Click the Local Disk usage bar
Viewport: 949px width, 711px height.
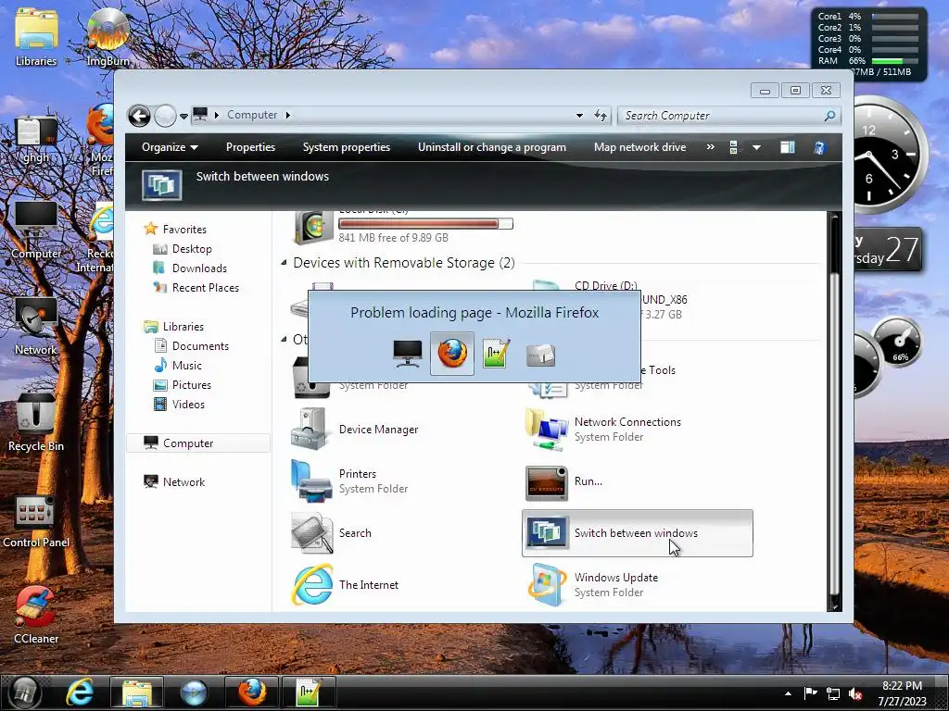click(425, 224)
